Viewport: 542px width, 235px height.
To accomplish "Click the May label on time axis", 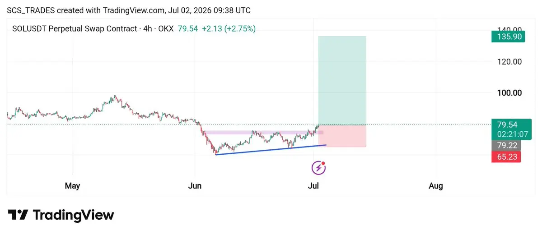I will click(x=72, y=185).
